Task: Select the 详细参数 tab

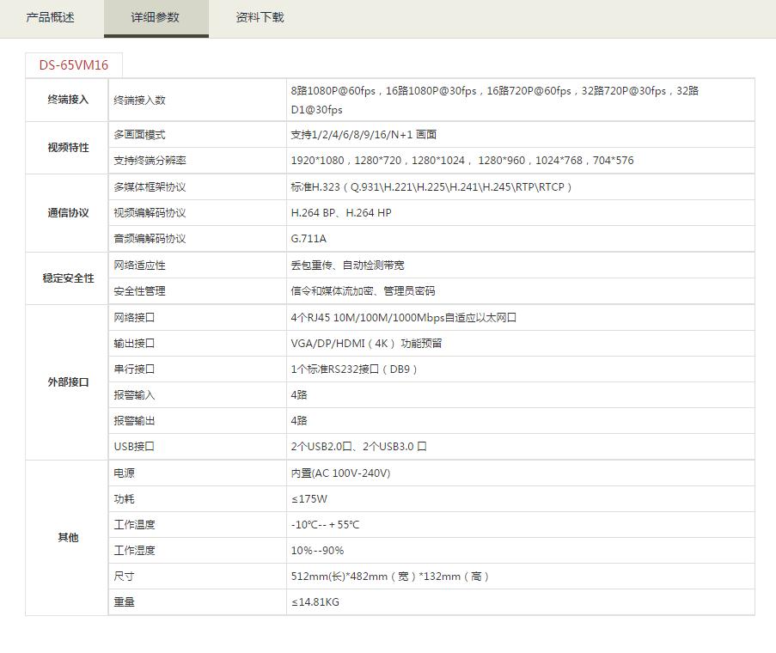Action: (x=156, y=17)
